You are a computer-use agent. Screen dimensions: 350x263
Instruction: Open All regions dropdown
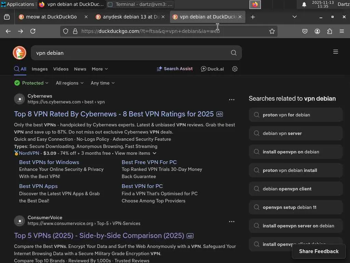pos(70,83)
